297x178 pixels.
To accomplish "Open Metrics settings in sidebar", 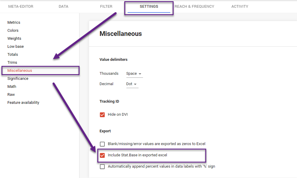I will coord(14,23).
